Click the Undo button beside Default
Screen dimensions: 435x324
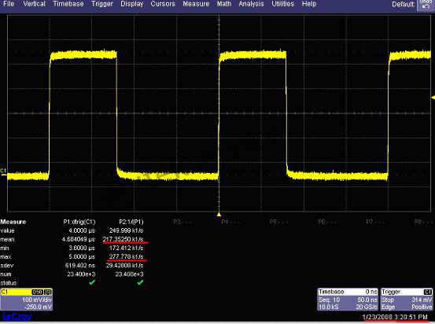426,5
